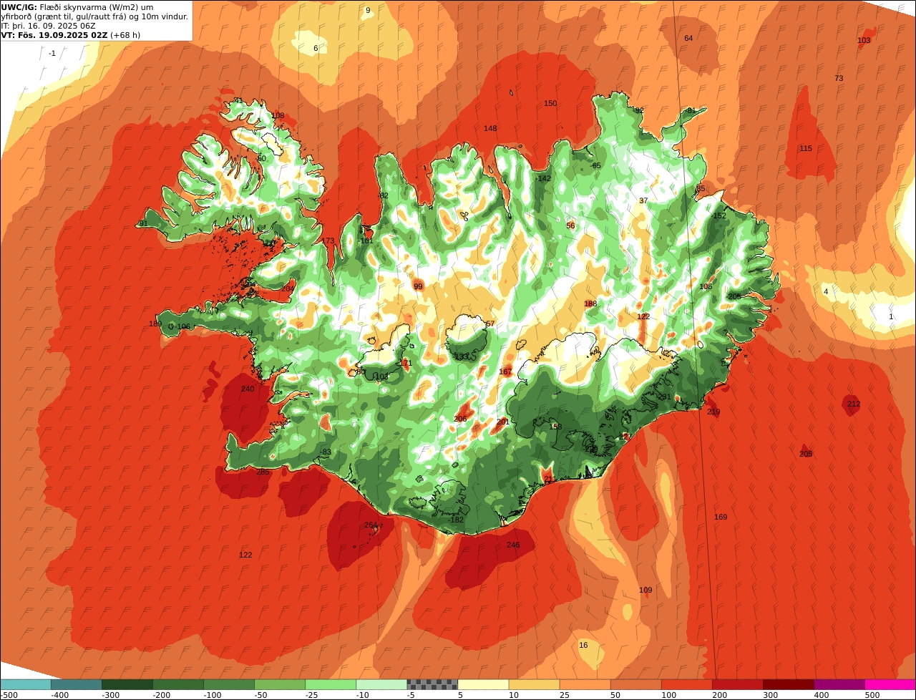
Task: Click the map value 285 southwest of Reykjanes
Action: point(263,472)
